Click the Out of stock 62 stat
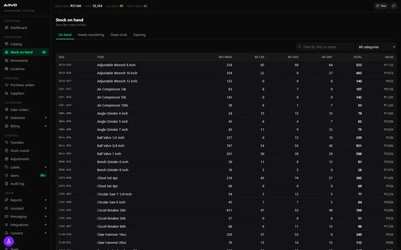 point(137,6)
